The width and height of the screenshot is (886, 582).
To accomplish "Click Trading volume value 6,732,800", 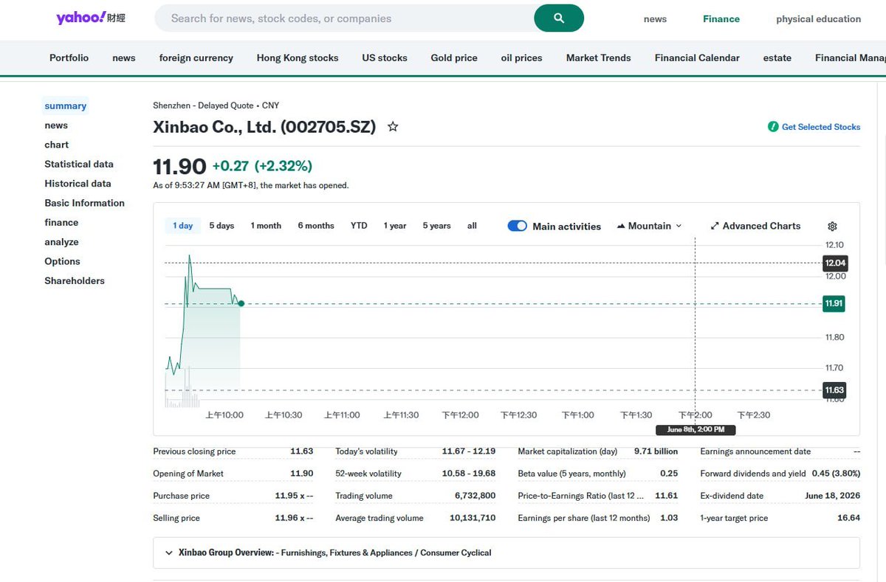I will [x=475, y=496].
